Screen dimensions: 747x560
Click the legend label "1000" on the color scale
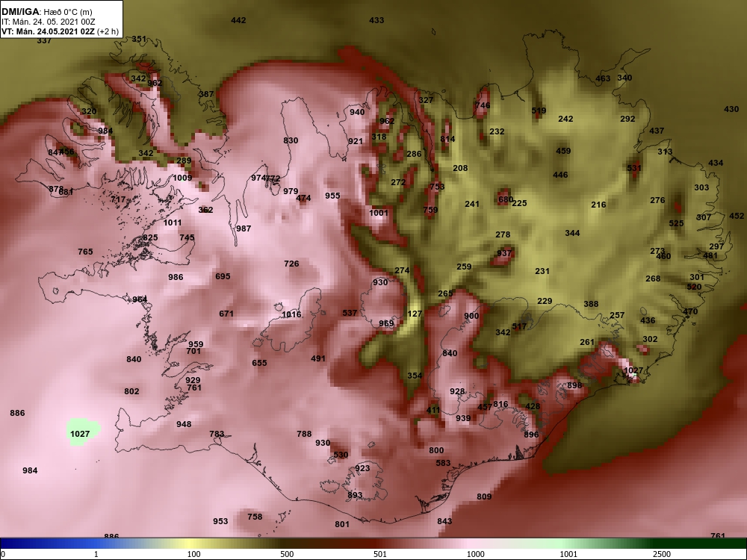click(x=476, y=554)
